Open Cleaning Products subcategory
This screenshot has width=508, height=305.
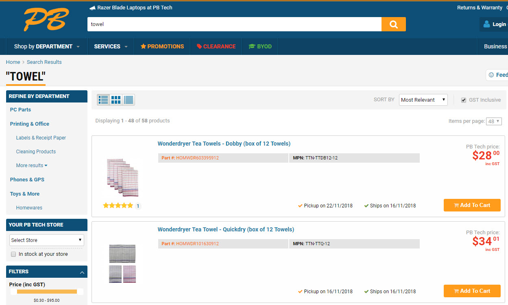pyautogui.click(x=36, y=152)
